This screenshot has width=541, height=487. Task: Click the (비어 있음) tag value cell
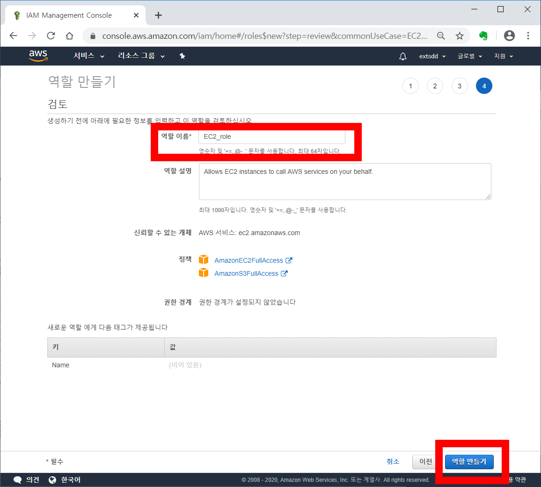coord(185,365)
